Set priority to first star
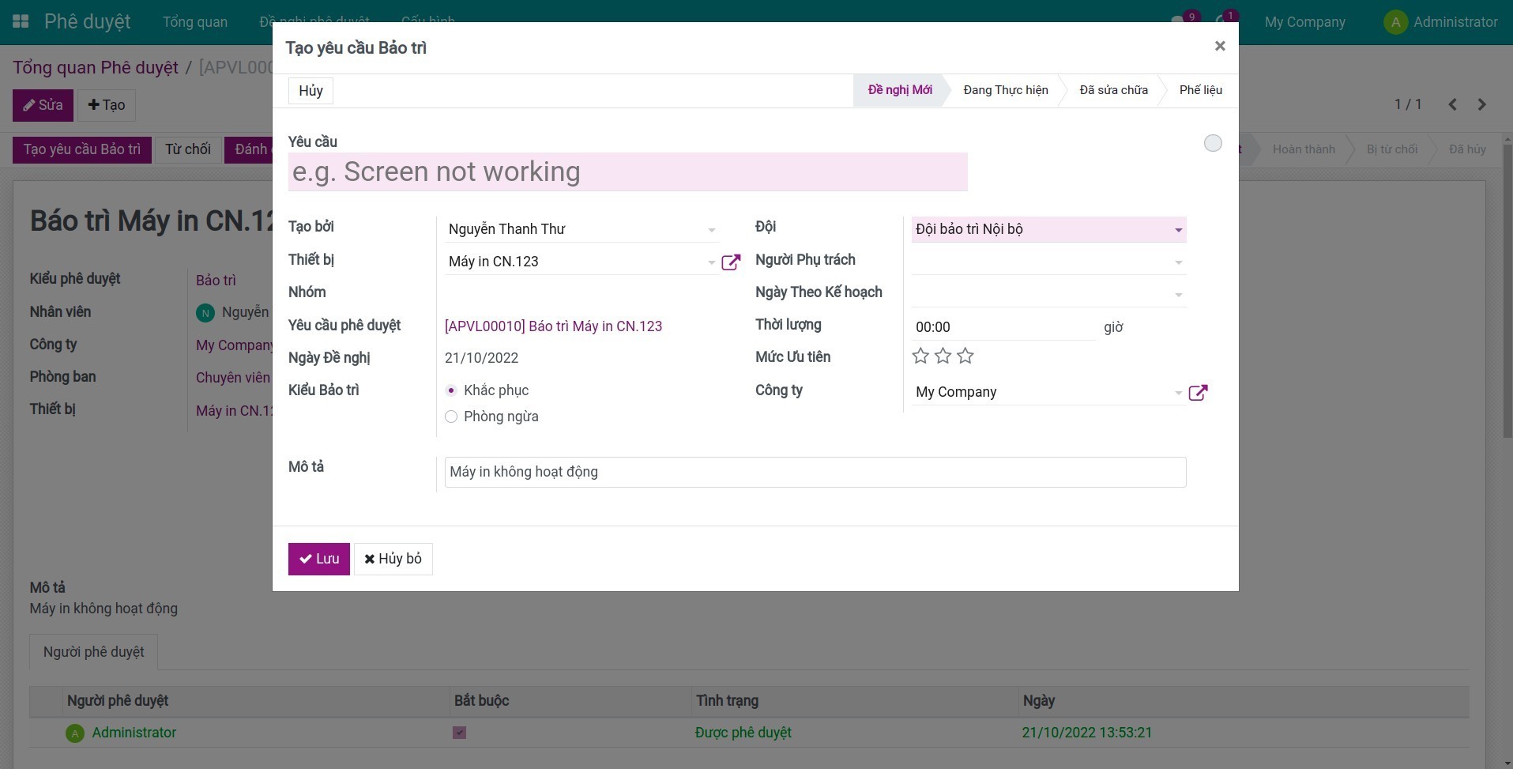 [920, 356]
